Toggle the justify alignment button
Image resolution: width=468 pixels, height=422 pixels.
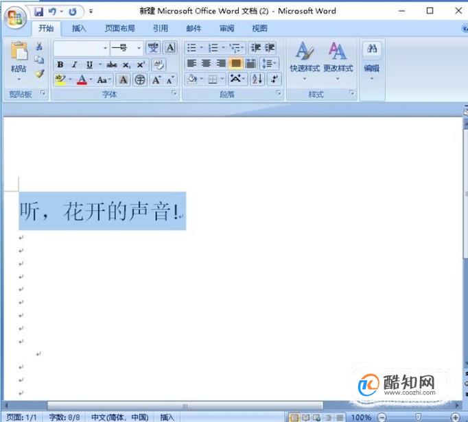point(236,63)
